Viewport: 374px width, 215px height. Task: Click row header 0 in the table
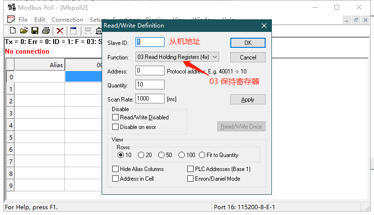pyautogui.click(x=11, y=77)
